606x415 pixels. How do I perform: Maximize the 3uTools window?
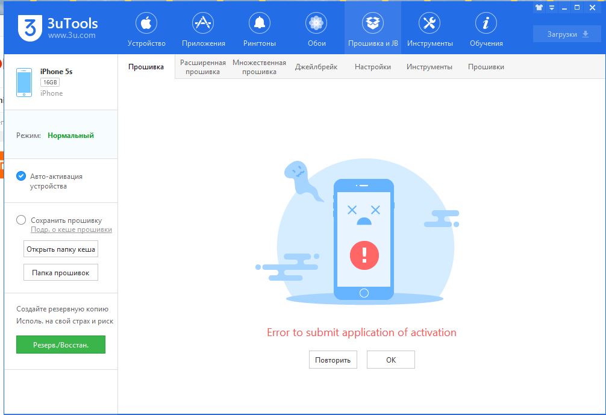pos(577,7)
